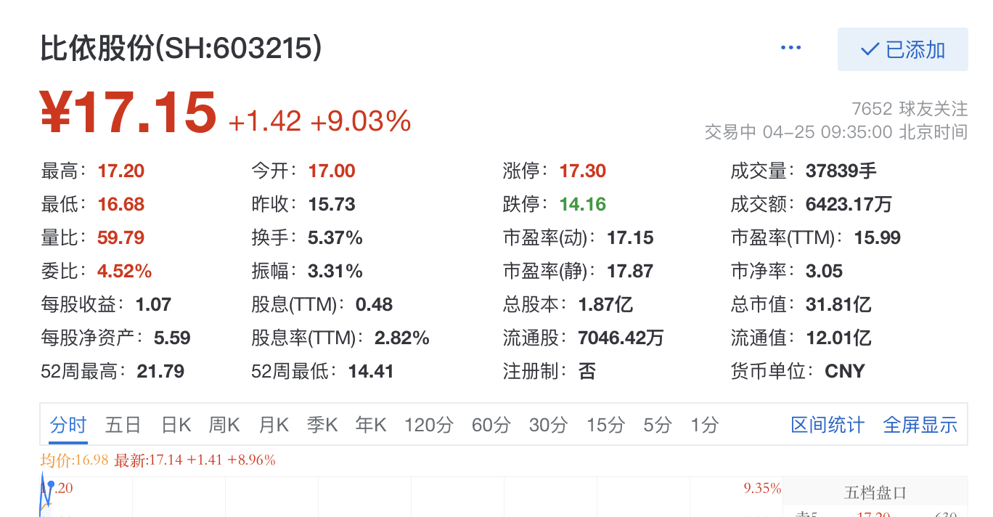Switch to the 五日 chart tab
Viewport: 993px width, 517px height.
coord(123,425)
